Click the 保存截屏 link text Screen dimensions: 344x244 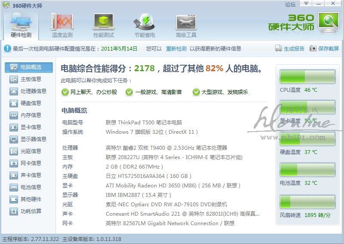[x=329, y=48]
